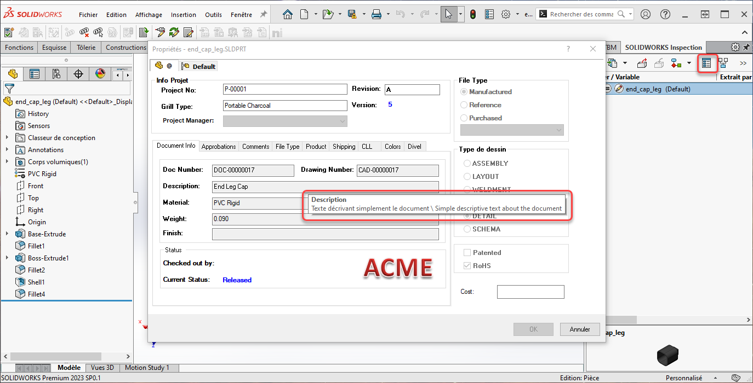The height and width of the screenshot is (383, 753).
Task: Create a new document from the toolbar
Action: tap(304, 14)
